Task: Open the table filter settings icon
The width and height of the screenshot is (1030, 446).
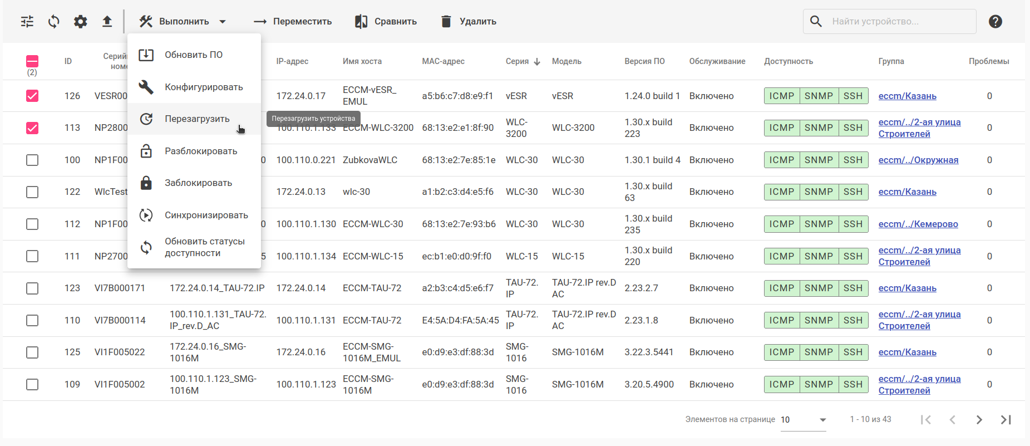Action: pyautogui.click(x=27, y=22)
